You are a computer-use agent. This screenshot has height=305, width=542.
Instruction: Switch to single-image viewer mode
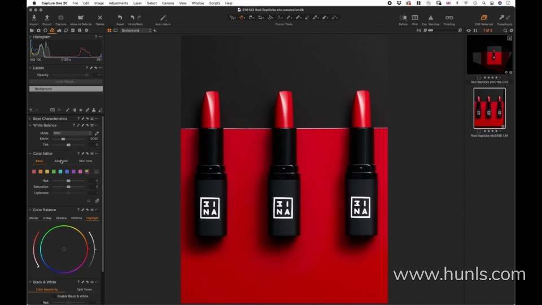[x=115, y=30]
